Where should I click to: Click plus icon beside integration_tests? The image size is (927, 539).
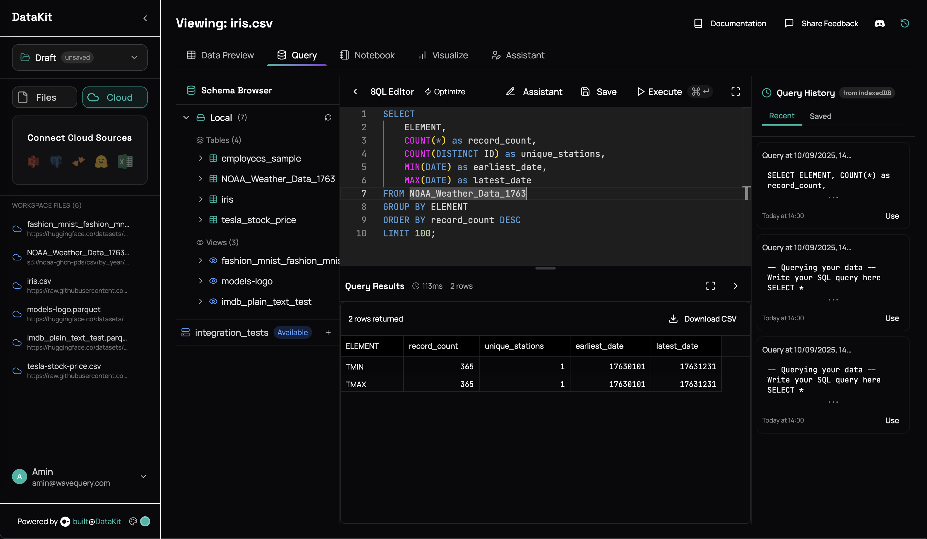click(x=328, y=332)
